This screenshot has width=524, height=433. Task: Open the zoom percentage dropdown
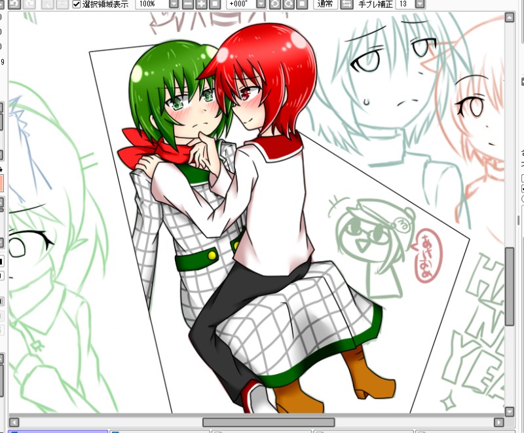pos(174,4)
